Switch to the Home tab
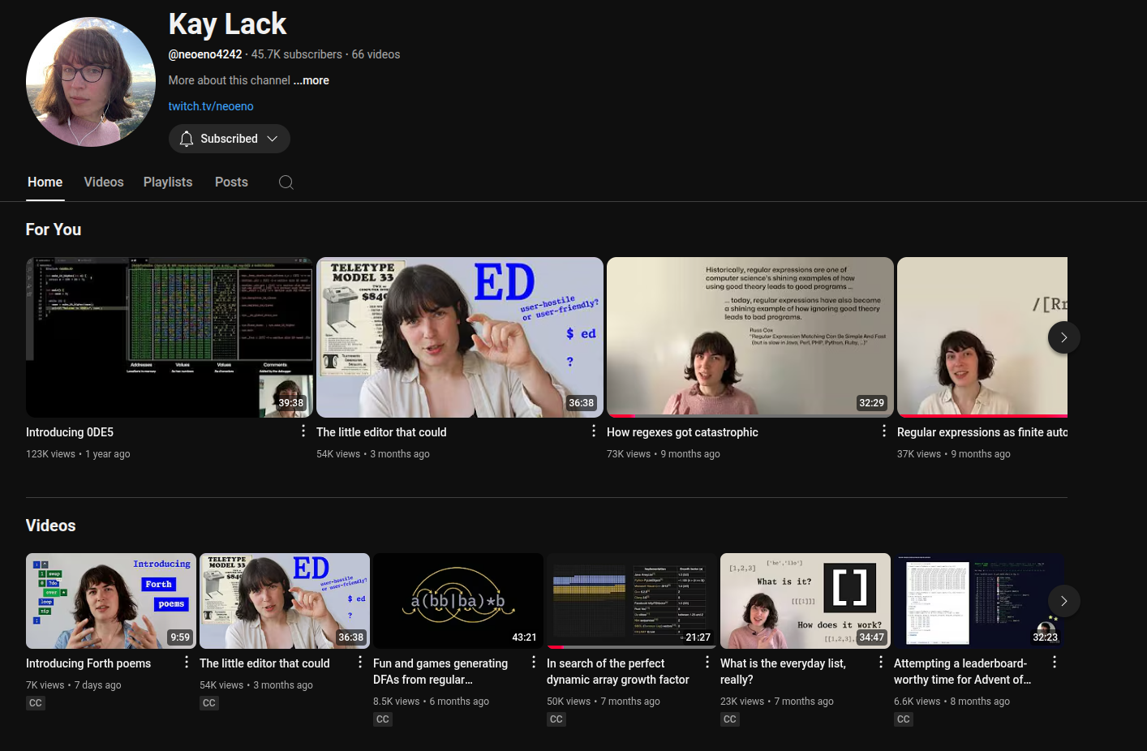Screen dimensions: 1147x751 pos(45,182)
